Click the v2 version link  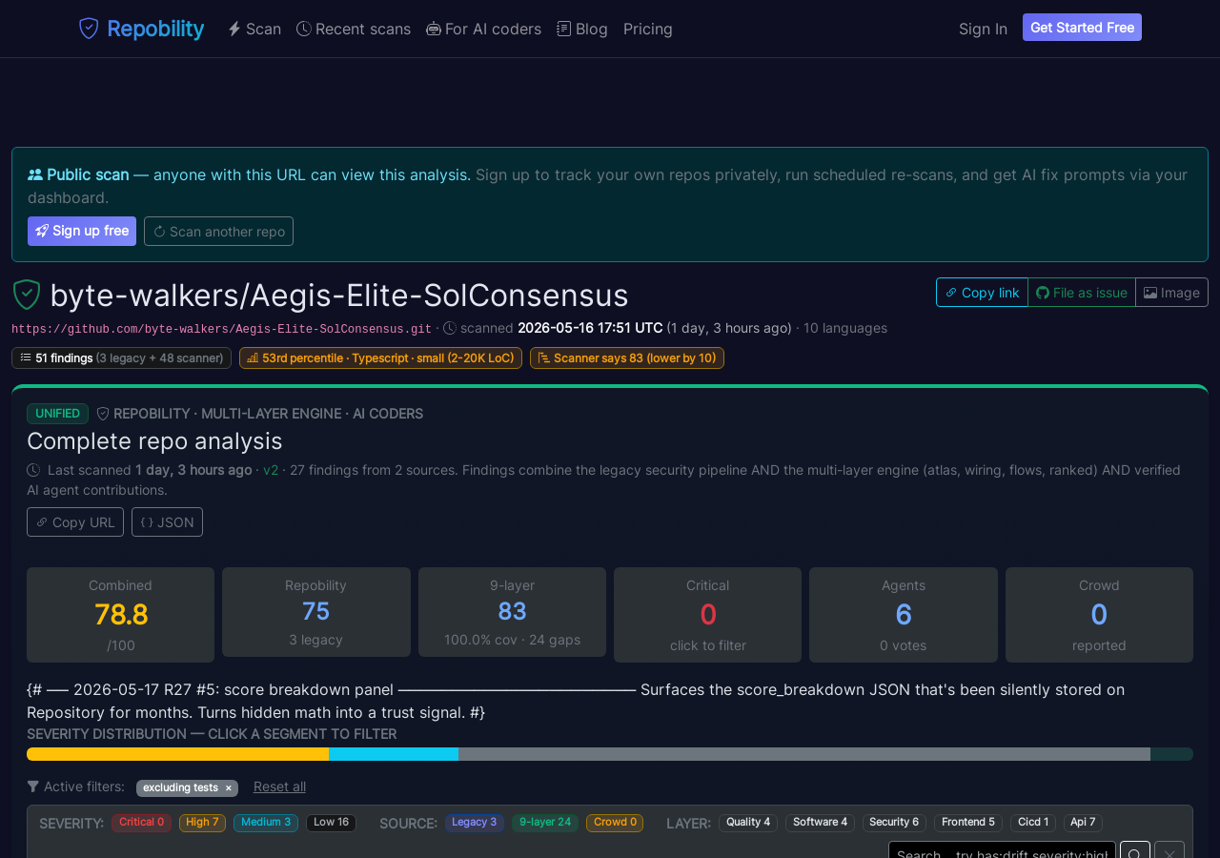pos(271,470)
